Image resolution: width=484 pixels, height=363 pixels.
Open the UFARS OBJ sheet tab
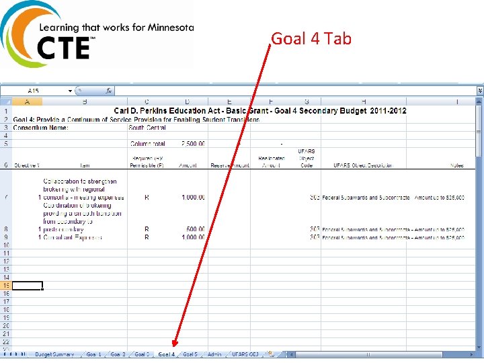pyautogui.click(x=245, y=354)
